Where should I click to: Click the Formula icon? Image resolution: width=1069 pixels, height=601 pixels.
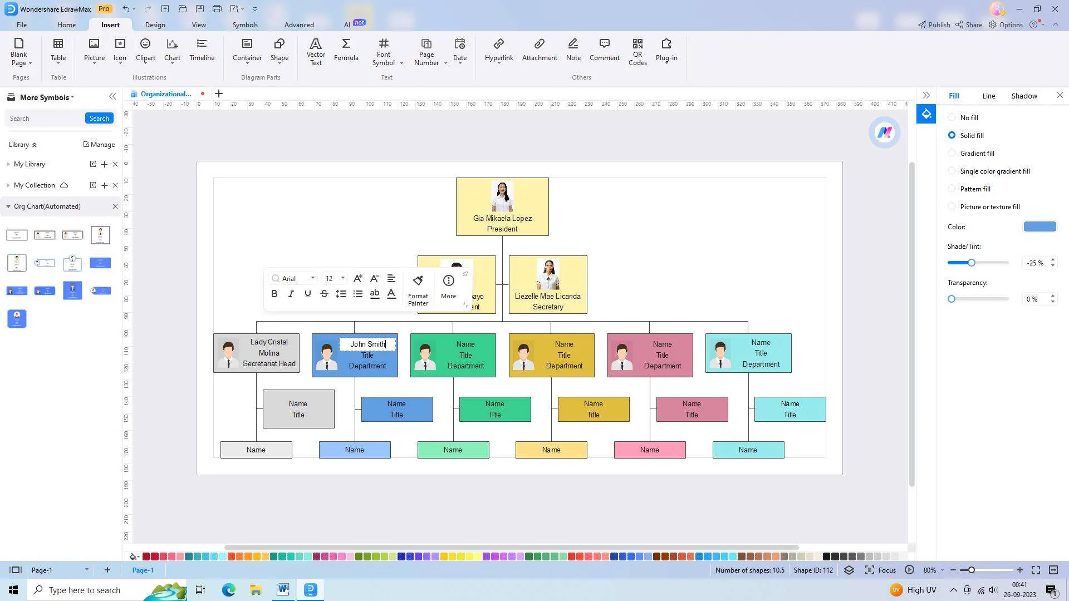tap(346, 50)
